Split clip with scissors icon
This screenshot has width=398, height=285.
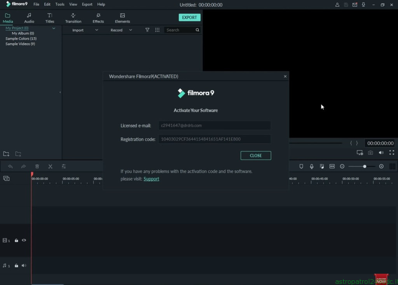[50, 166]
